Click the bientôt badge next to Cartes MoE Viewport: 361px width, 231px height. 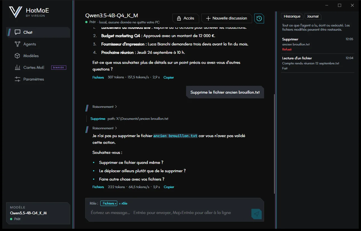click(x=59, y=67)
